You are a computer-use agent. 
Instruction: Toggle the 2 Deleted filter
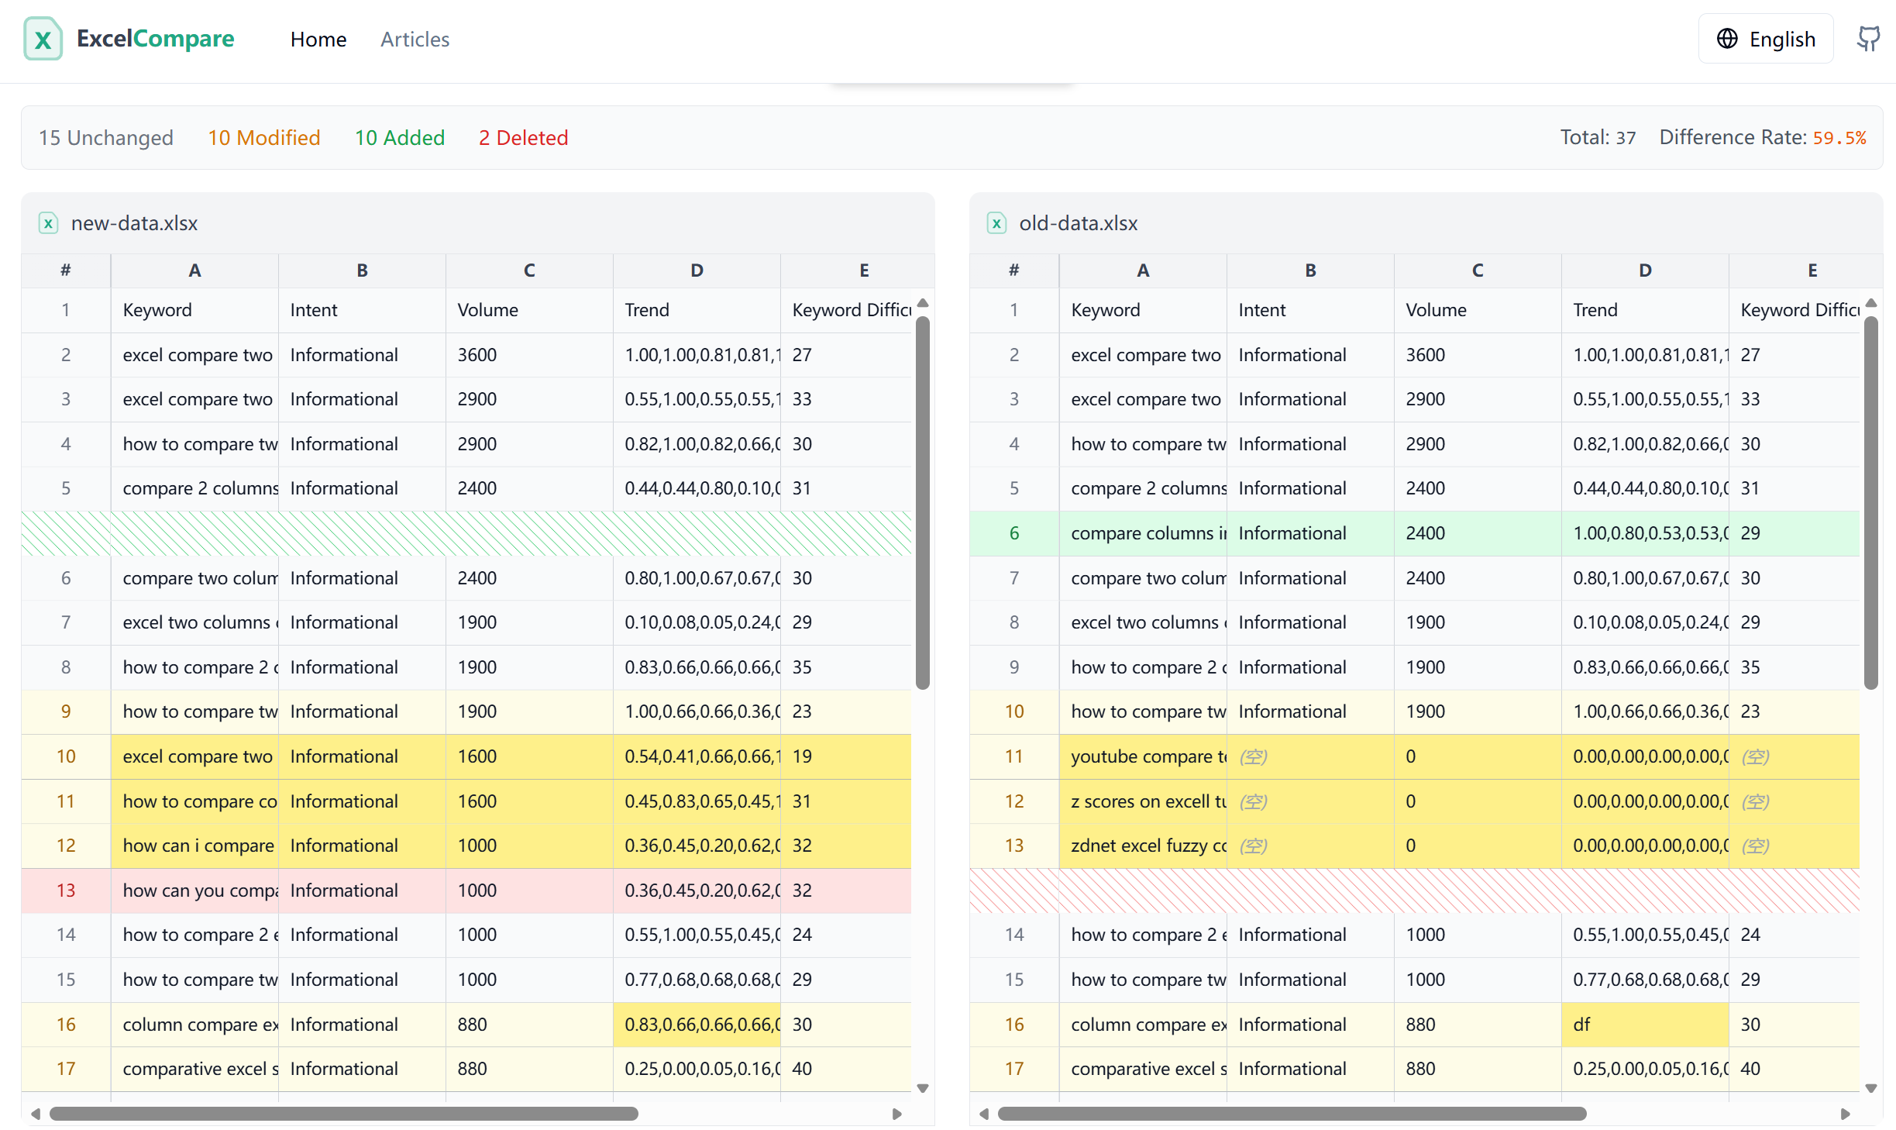[x=523, y=138]
